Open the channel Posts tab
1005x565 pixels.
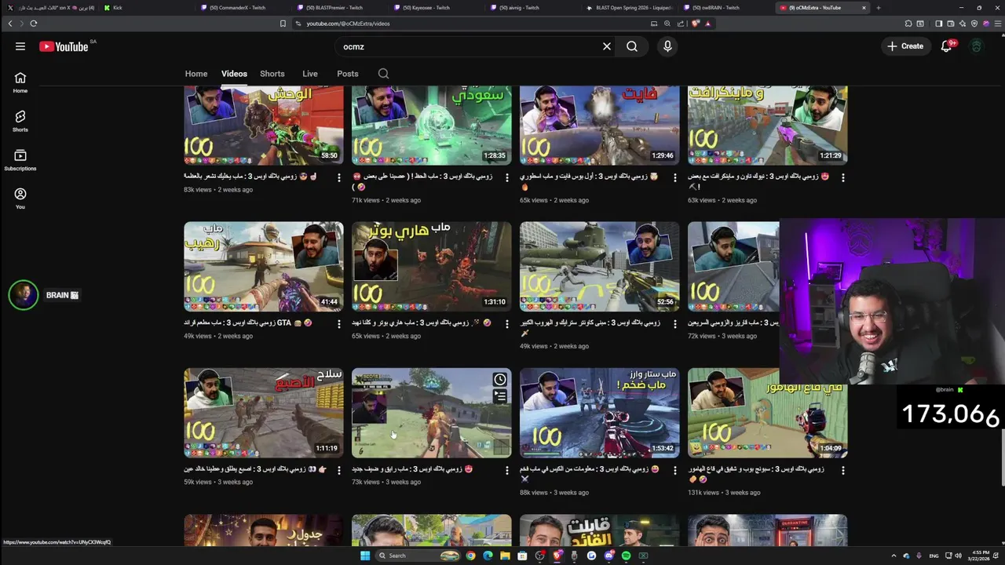point(348,74)
